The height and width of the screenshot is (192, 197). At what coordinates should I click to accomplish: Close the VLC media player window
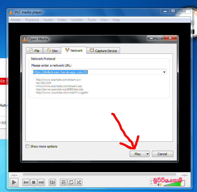184,11
